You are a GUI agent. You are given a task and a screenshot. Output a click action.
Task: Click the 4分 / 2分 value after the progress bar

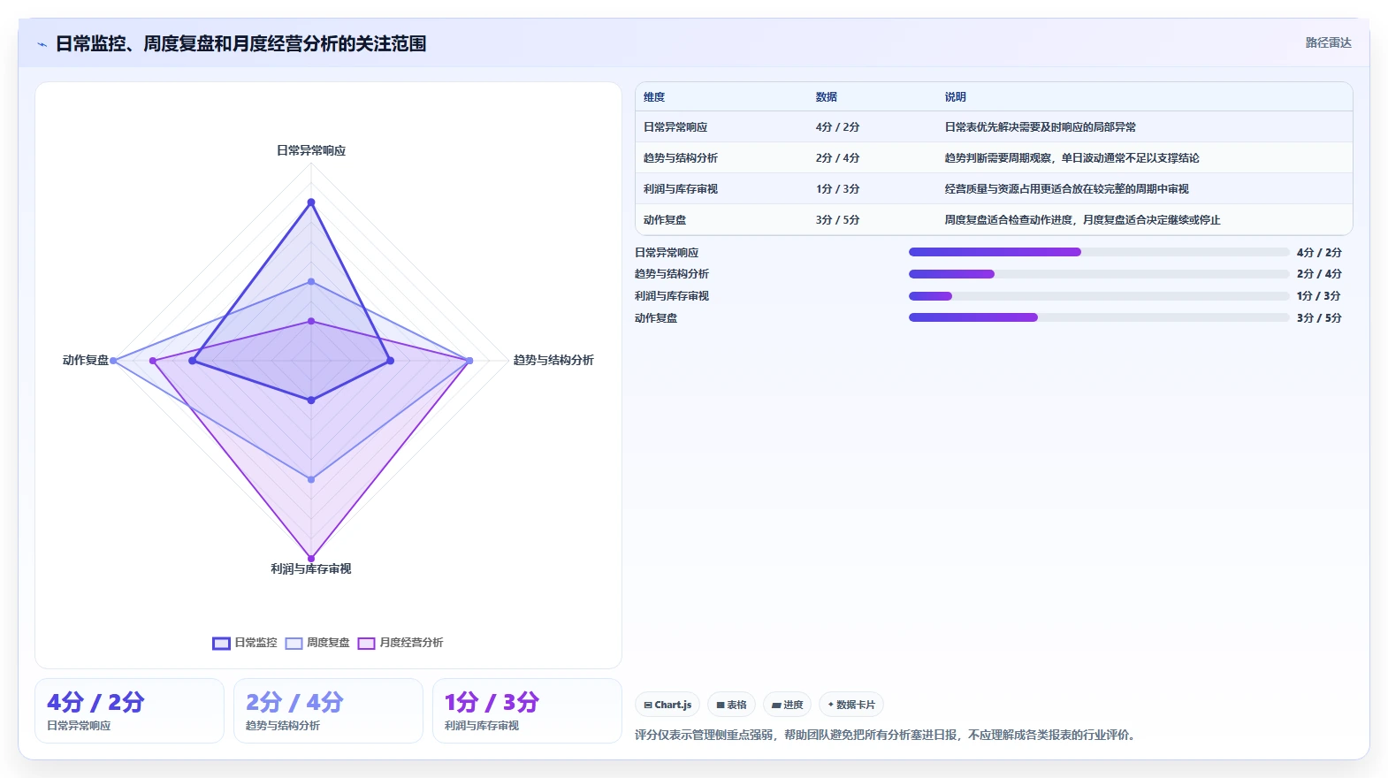pos(1319,253)
